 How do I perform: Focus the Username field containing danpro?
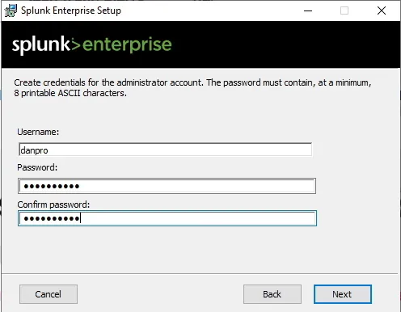pos(165,150)
